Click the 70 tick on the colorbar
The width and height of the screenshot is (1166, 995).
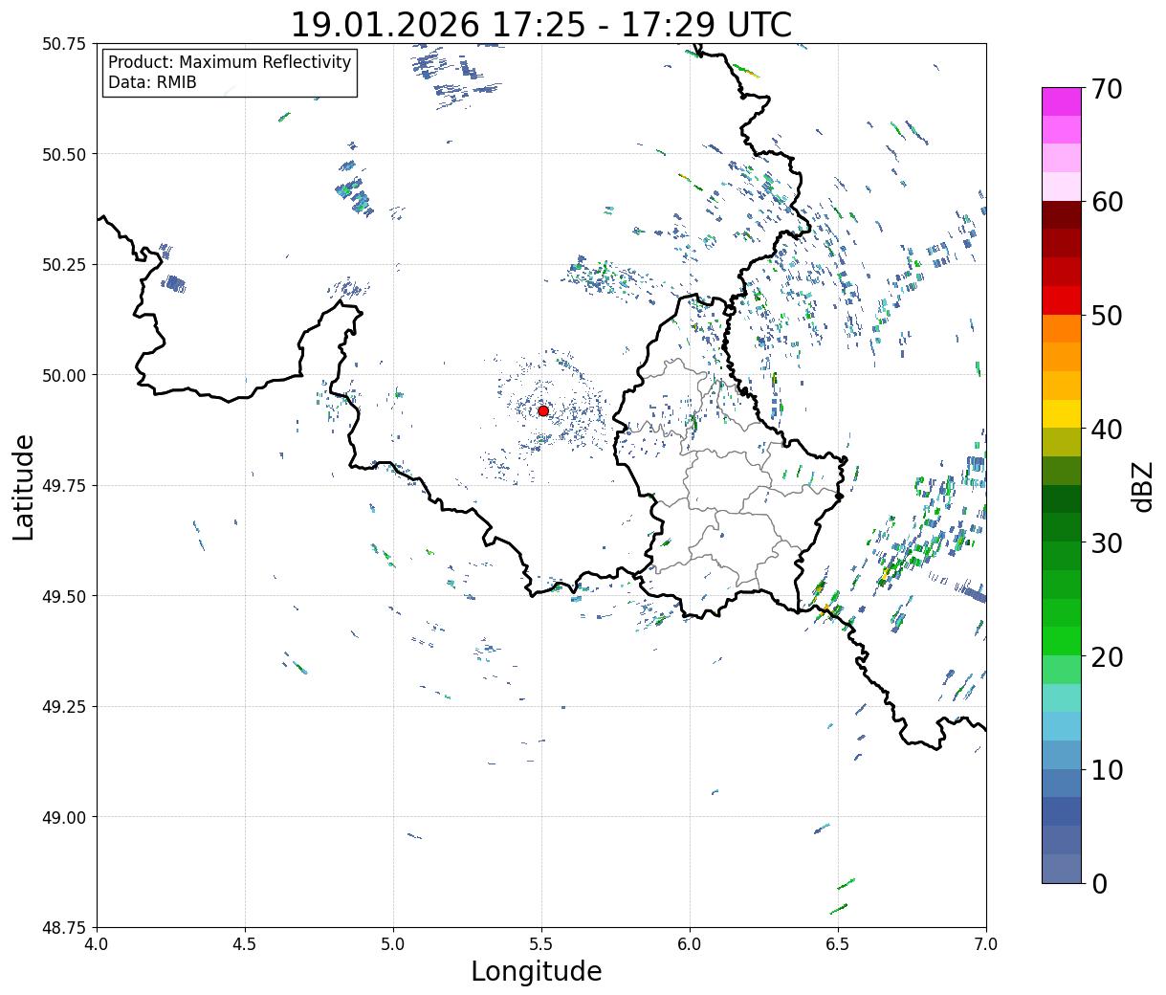[1106, 88]
